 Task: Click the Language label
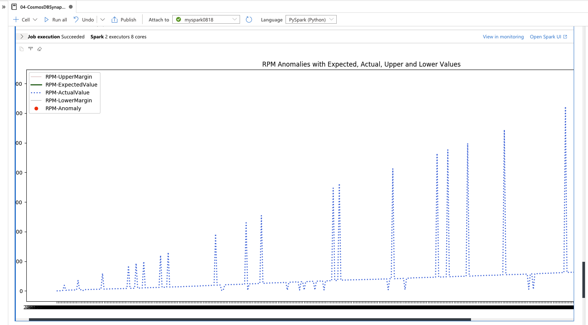pos(272,20)
